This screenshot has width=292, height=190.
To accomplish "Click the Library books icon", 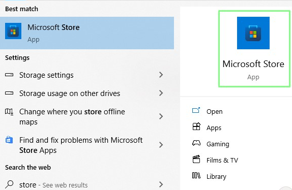I will tap(196, 175).
